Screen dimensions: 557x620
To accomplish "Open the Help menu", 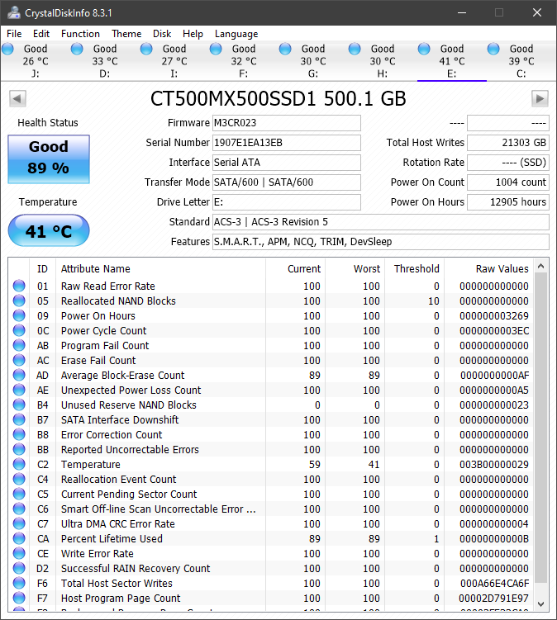I will pyautogui.click(x=193, y=34).
